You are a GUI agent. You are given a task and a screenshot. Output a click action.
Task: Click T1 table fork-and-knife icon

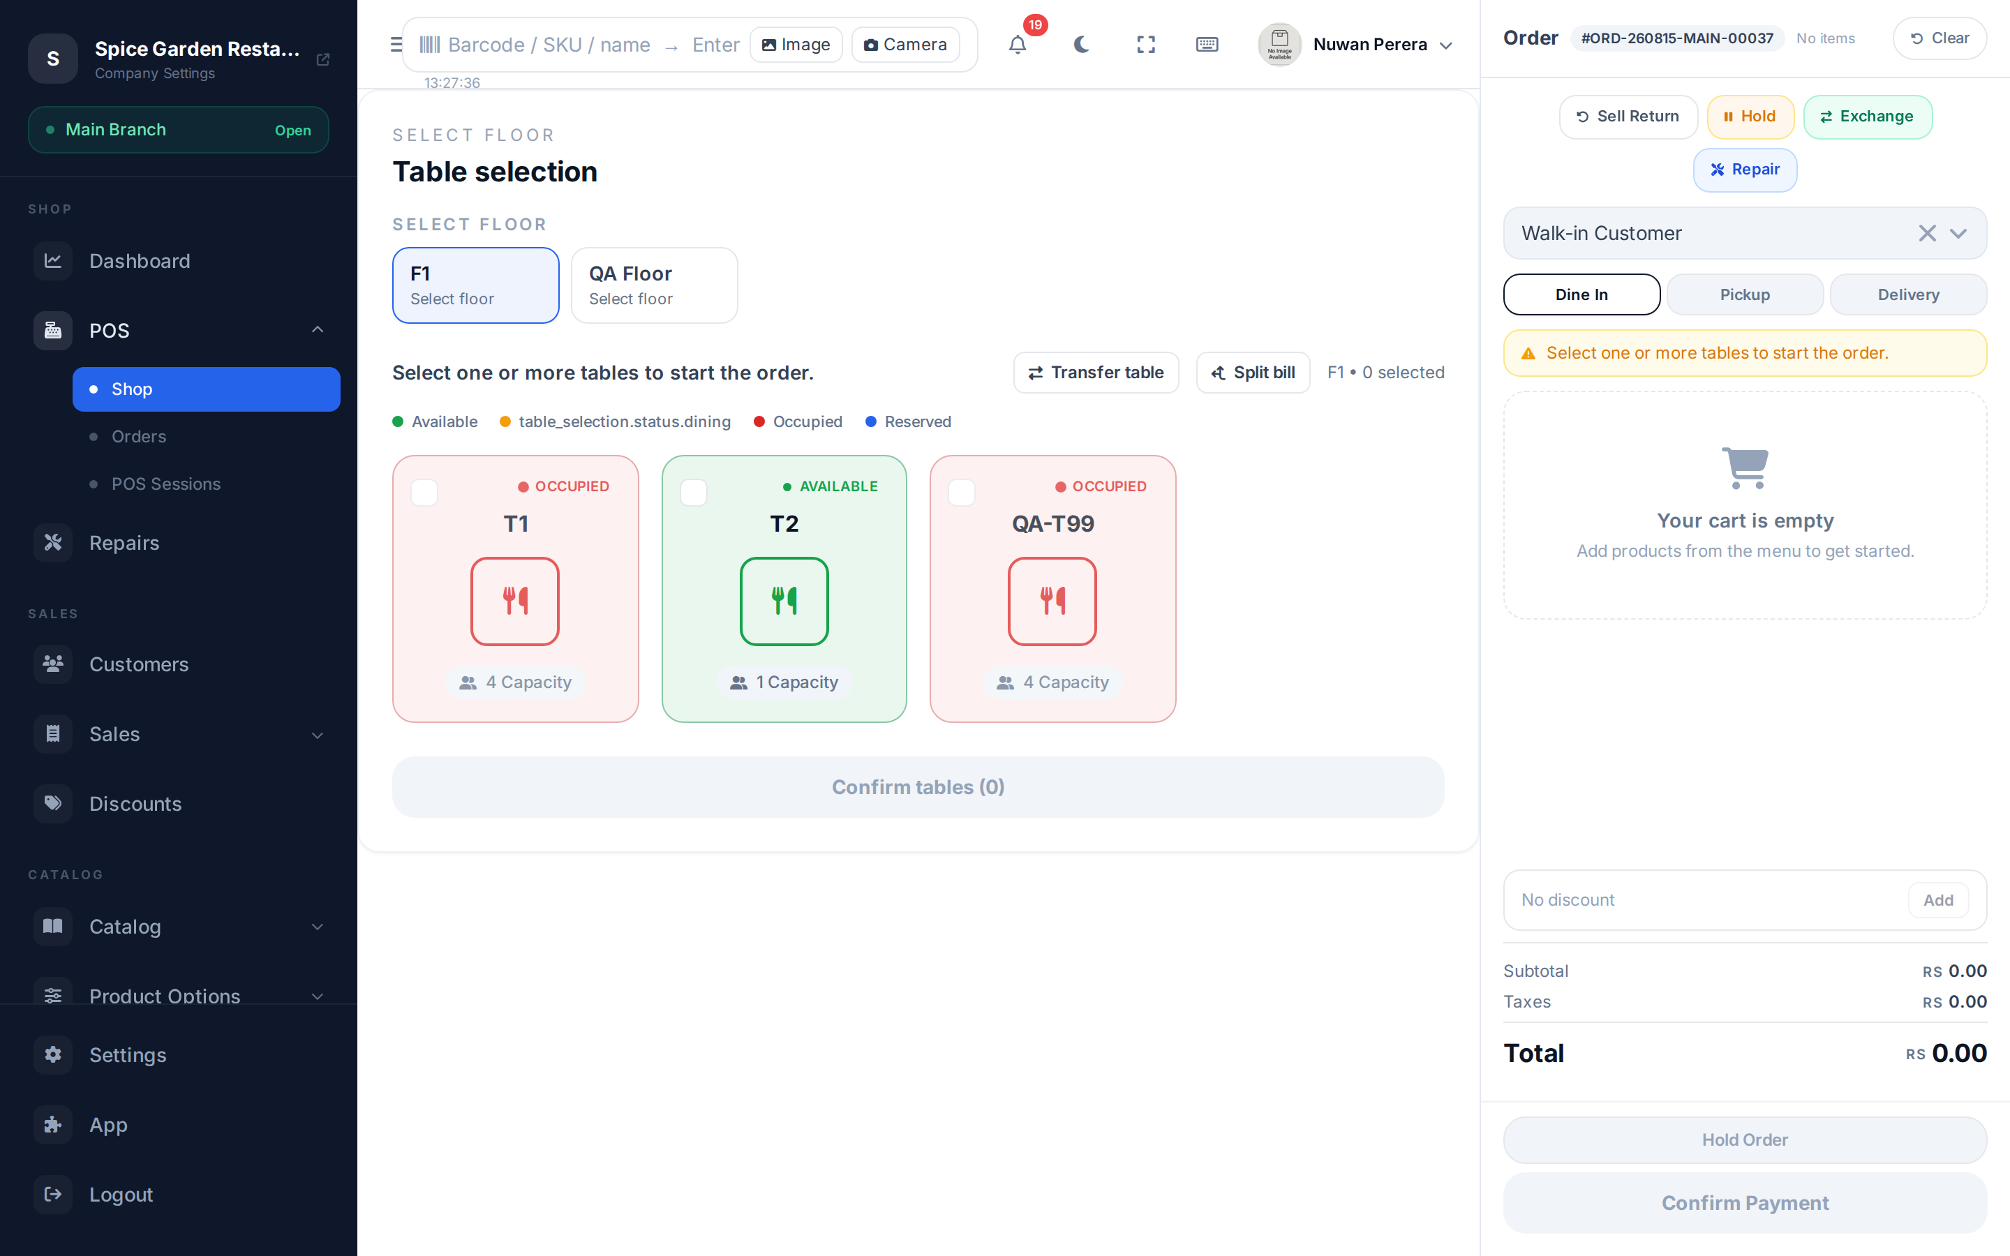pos(515,601)
